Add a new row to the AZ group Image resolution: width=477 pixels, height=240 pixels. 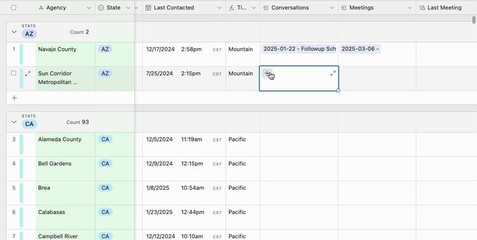click(x=15, y=98)
